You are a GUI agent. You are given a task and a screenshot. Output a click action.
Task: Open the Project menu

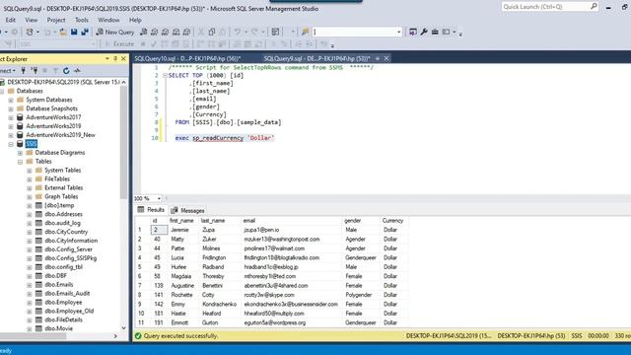(56, 20)
